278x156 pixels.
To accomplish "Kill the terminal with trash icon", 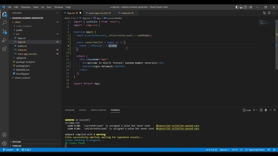I will [x=265, y=110].
